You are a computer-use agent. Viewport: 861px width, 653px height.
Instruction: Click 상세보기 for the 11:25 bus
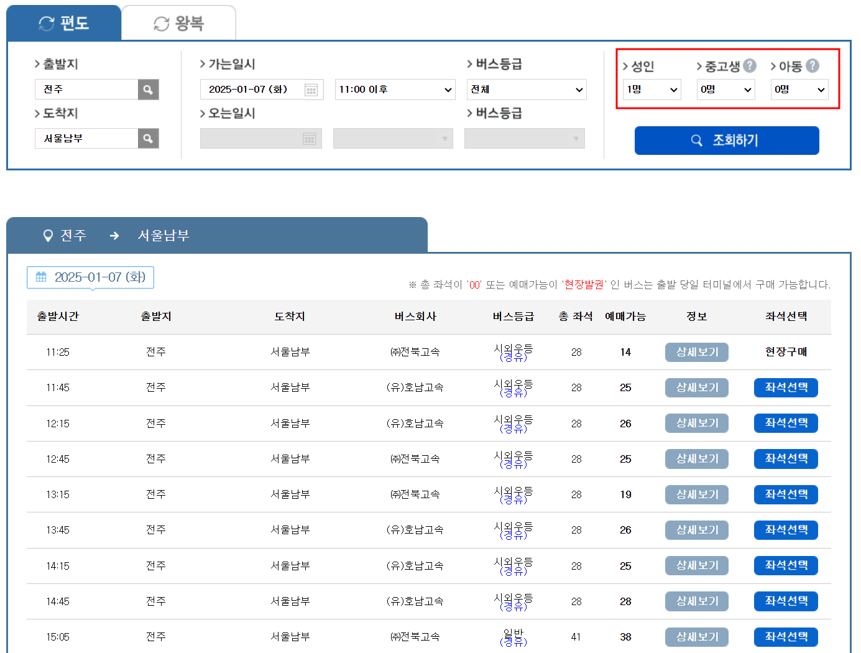[x=697, y=352]
